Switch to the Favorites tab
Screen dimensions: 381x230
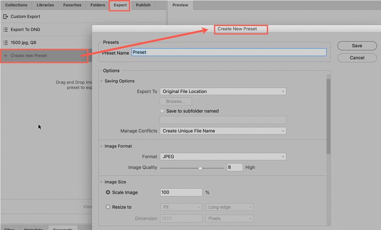(x=72, y=5)
